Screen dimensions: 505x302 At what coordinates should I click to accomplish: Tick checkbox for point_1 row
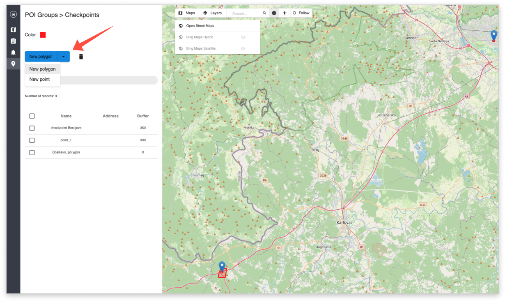coord(32,140)
